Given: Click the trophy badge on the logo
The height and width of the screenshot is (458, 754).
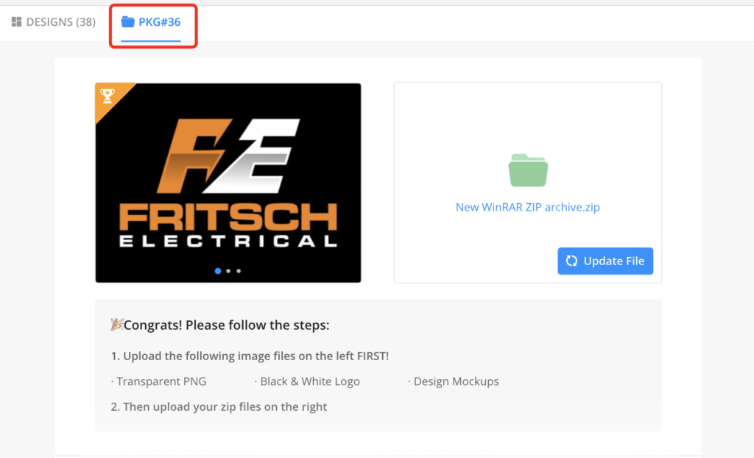Looking at the screenshot, I should click(x=108, y=96).
